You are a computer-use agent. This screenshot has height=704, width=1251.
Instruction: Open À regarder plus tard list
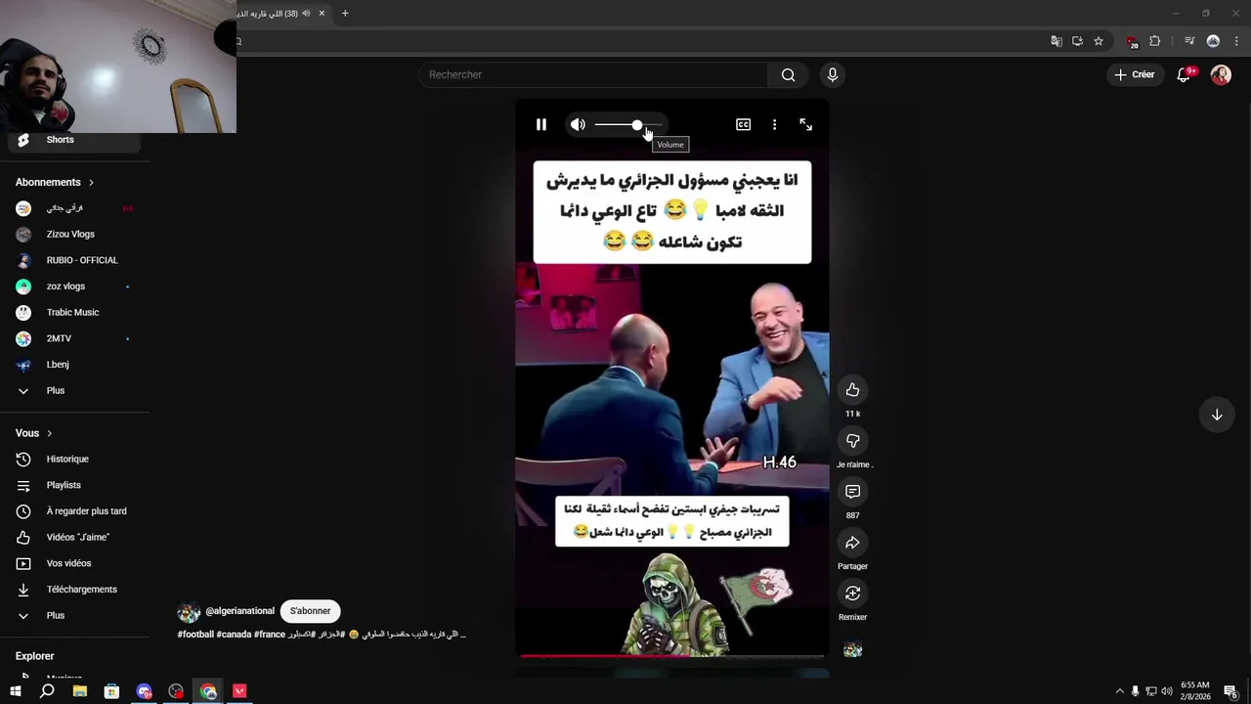pos(74,511)
